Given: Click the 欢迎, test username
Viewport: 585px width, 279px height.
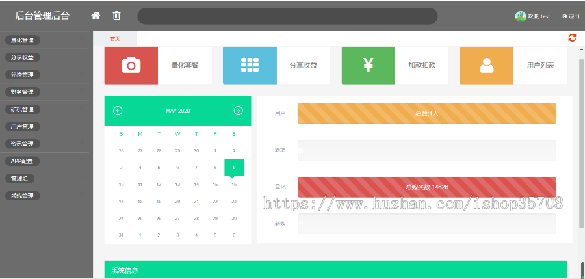Looking at the screenshot, I should pyautogui.click(x=539, y=16).
